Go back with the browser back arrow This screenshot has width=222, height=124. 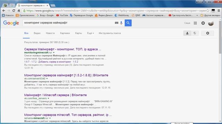pyautogui.click(x=4, y=11)
